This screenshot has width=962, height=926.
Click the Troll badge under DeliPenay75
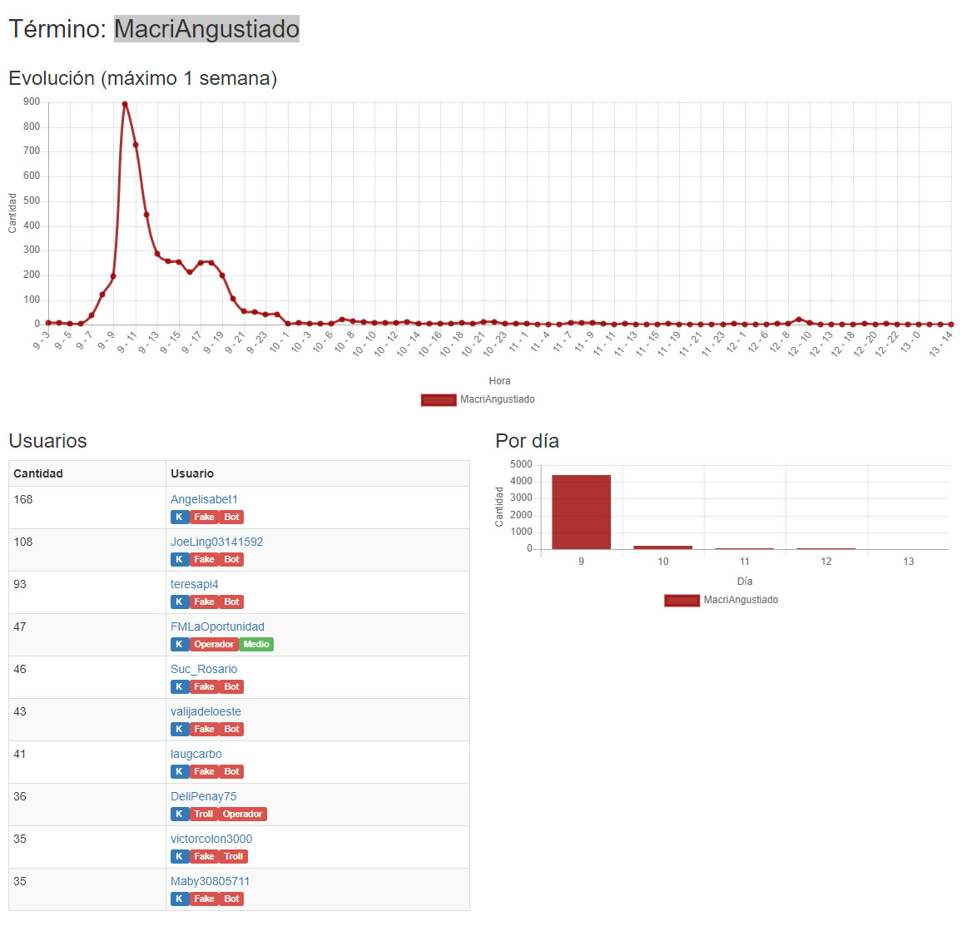click(x=204, y=814)
